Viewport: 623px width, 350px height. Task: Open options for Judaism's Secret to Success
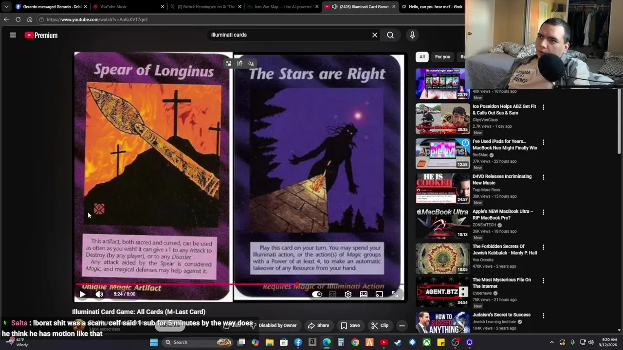[543, 316]
